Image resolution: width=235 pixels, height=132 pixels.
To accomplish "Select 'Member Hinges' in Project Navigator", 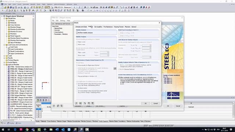I will [15, 27].
